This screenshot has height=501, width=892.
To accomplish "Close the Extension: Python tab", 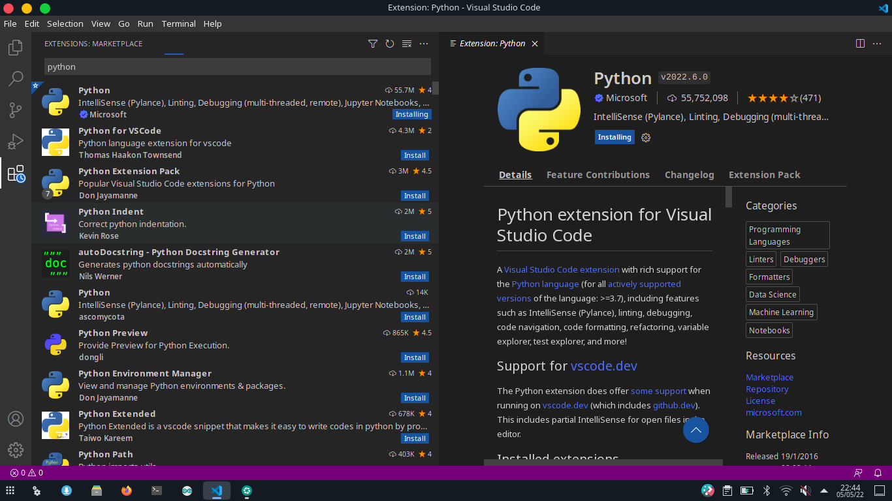I will point(535,44).
